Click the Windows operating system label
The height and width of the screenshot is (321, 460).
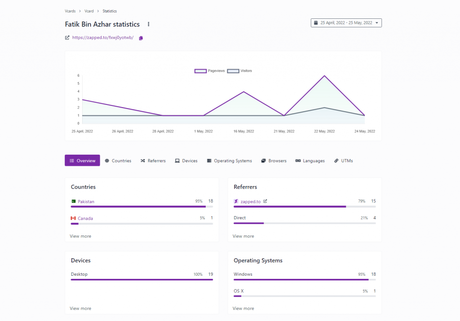pyautogui.click(x=243, y=274)
